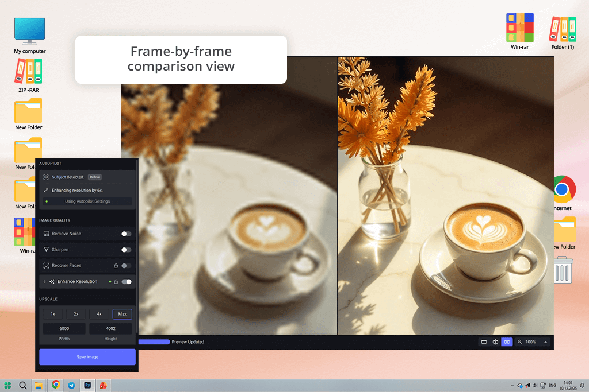The image size is (589, 392).
Task: Click the Save Image button
Action: 87,357
